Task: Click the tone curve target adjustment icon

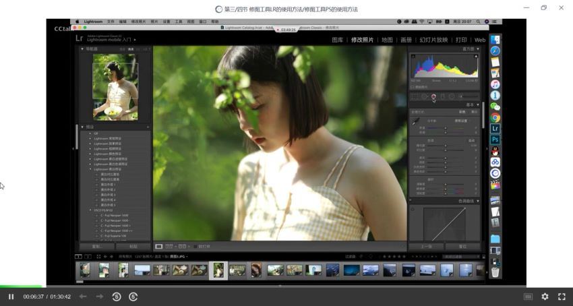Action: pyautogui.click(x=413, y=209)
